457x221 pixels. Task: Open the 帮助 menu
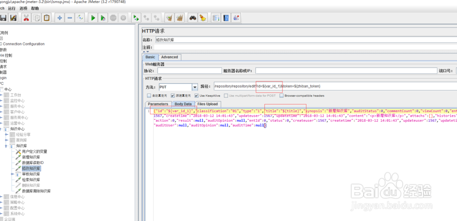pos(34,9)
